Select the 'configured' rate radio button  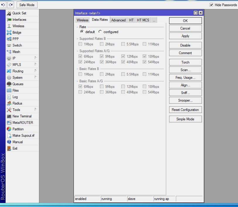tap(100, 32)
